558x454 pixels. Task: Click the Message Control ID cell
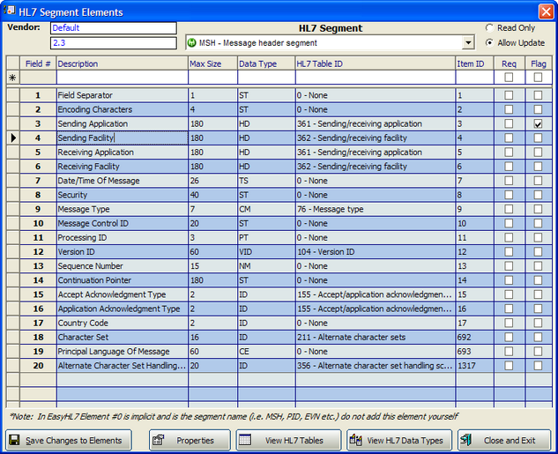123,223
